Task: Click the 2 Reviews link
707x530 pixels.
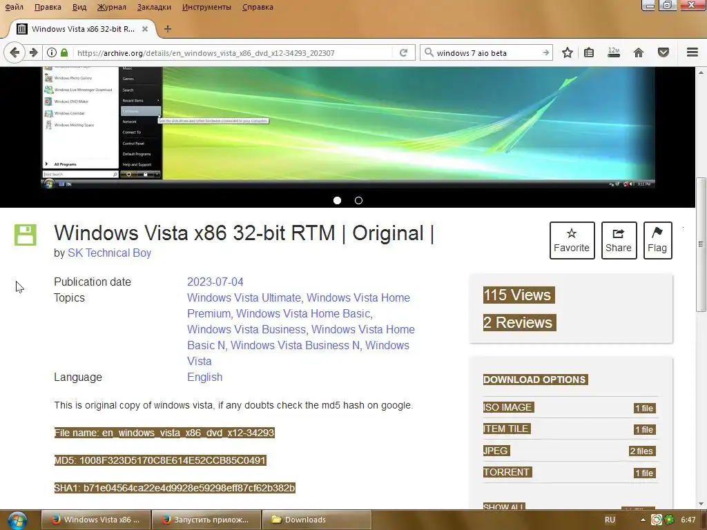Action: coord(519,323)
